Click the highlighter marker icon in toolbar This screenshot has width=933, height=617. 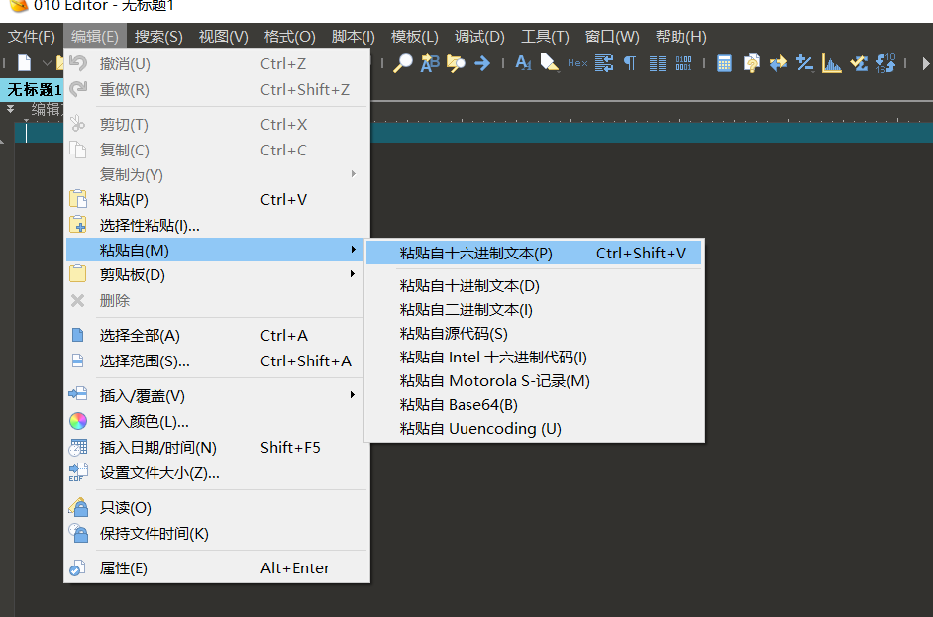pyautogui.click(x=550, y=63)
